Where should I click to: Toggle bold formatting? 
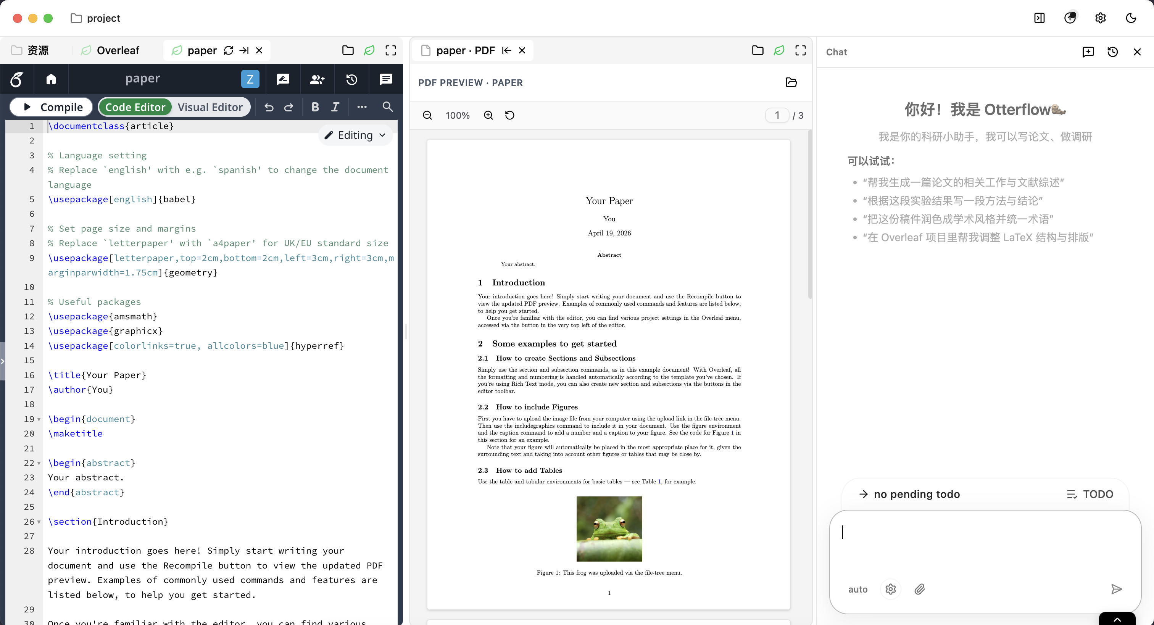point(315,107)
